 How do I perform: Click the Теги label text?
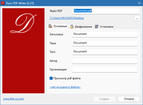52,52
